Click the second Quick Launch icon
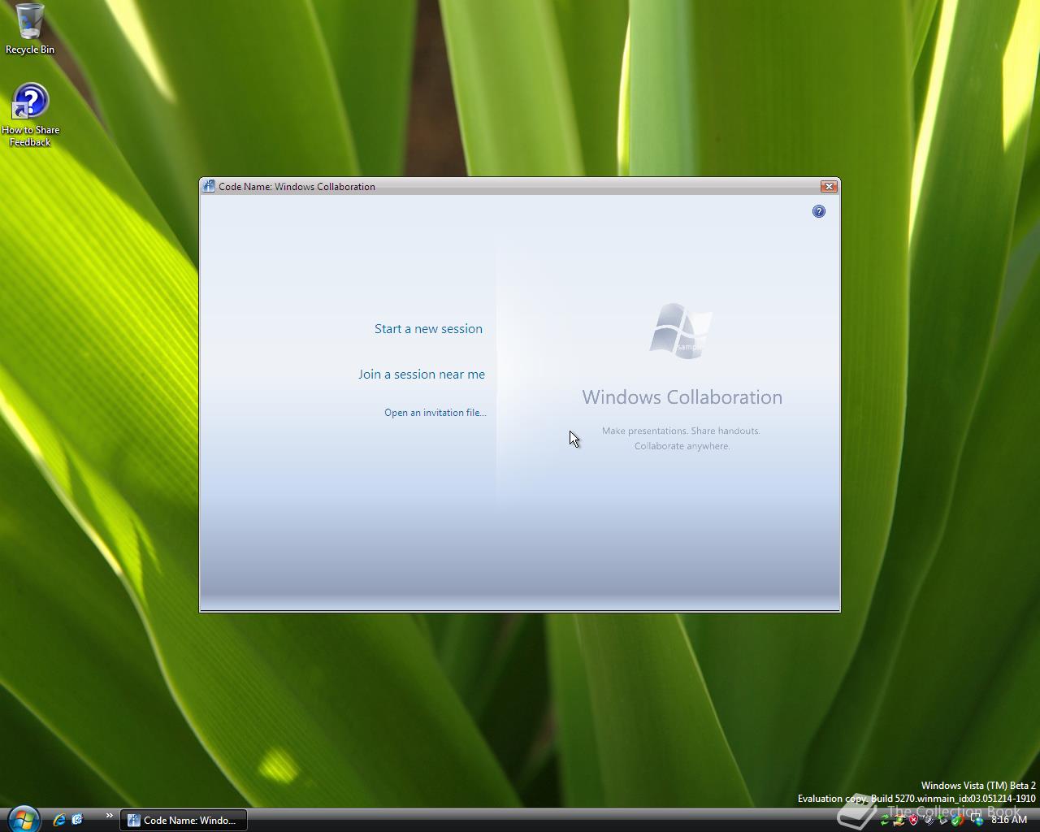Image resolution: width=1040 pixels, height=832 pixels. [77, 820]
